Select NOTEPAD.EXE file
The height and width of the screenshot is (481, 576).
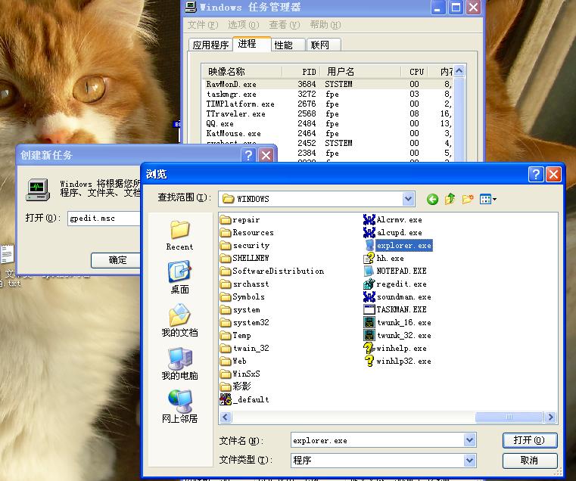pos(395,271)
